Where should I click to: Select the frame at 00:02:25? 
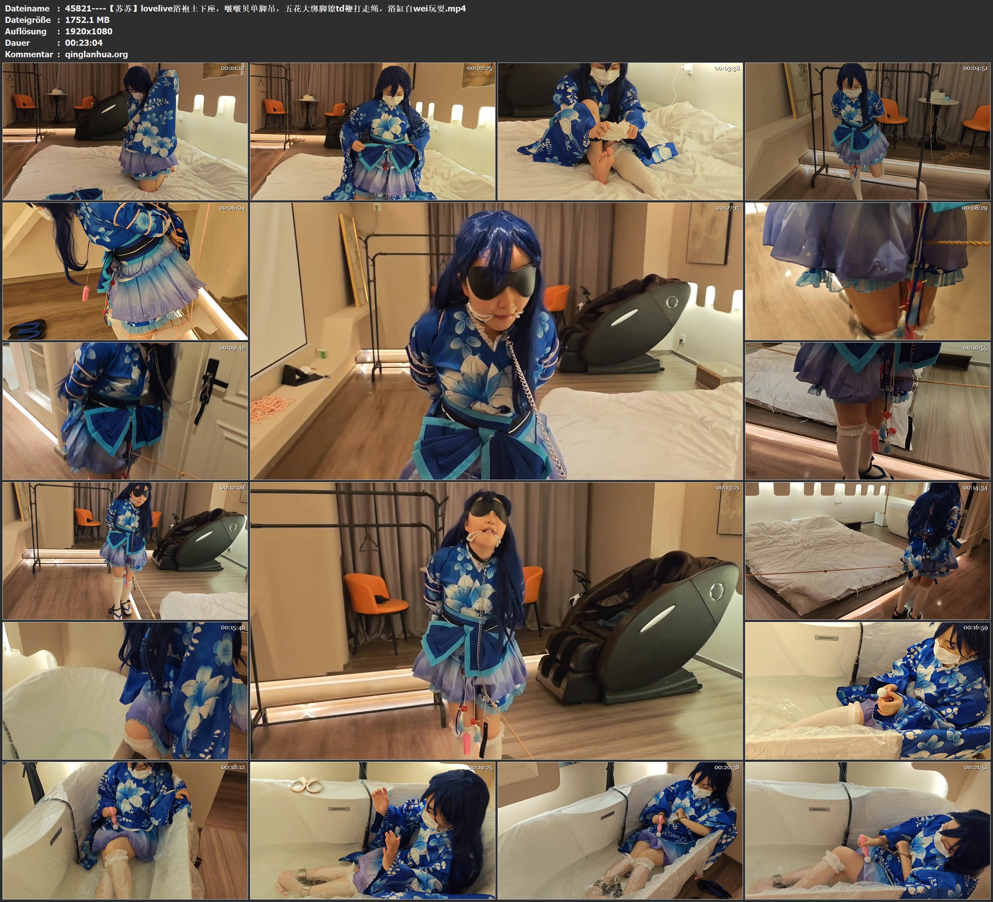pyautogui.click(x=372, y=132)
